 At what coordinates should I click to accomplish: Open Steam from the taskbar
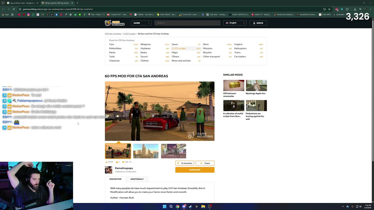[190, 206]
